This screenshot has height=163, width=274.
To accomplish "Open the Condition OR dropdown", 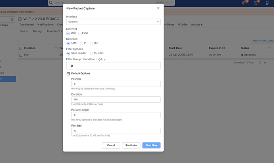I will (102, 59).
